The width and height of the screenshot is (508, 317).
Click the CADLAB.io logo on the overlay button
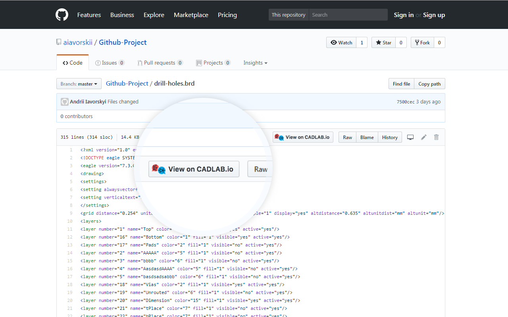coord(158,169)
